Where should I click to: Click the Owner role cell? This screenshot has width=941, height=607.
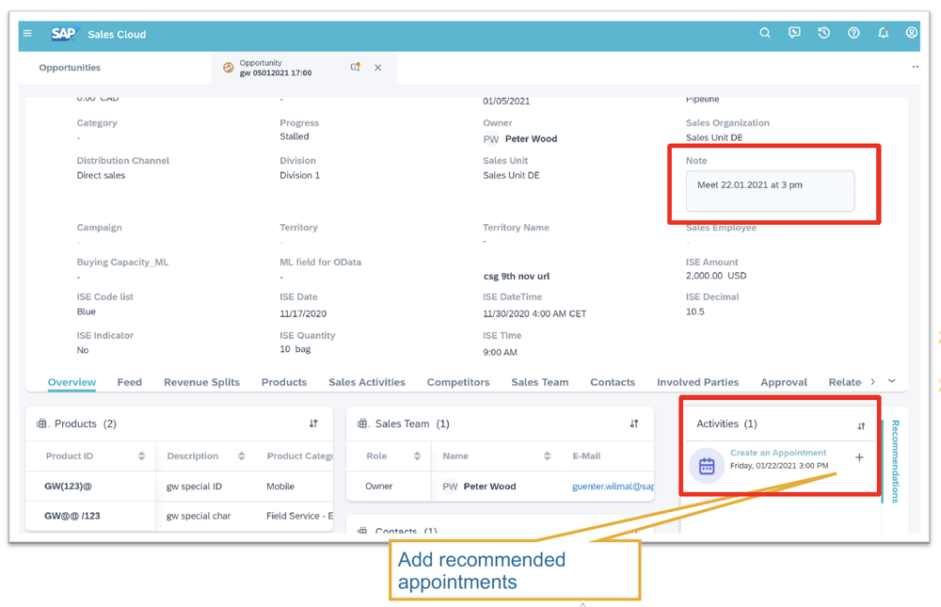click(378, 487)
